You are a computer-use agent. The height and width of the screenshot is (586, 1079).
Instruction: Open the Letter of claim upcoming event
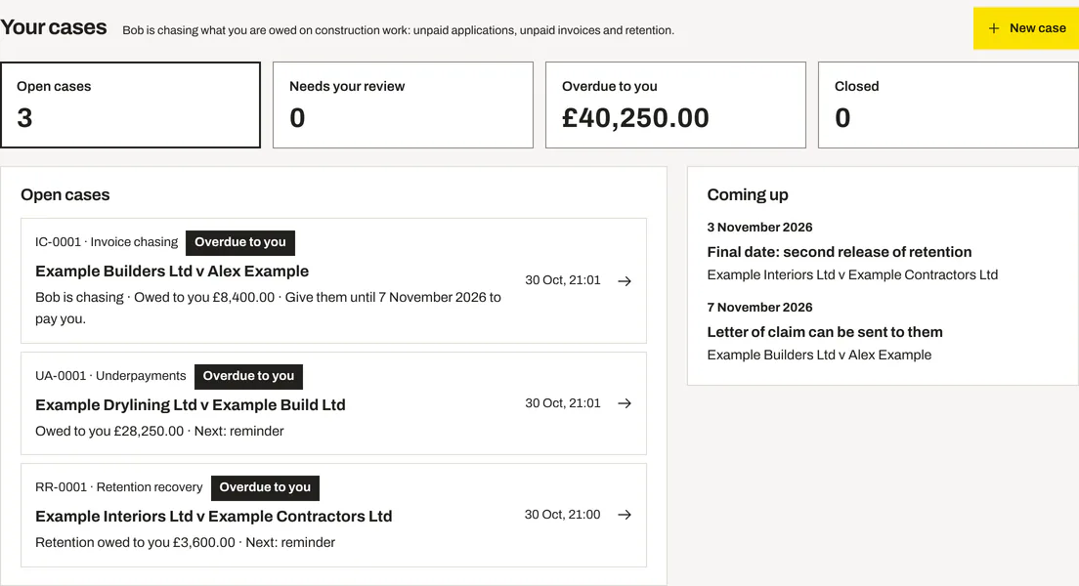pyautogui.click(x=825, y=331)
